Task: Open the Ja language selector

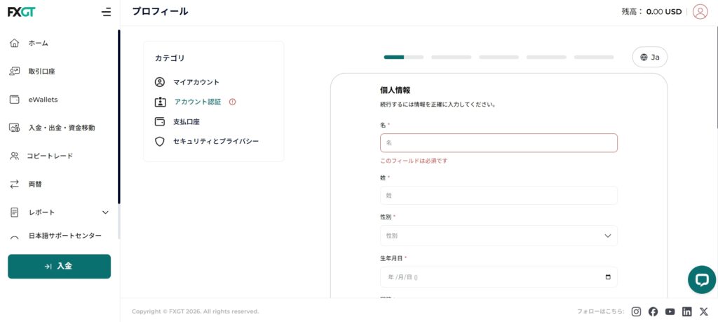Action: tap(649, 58)
